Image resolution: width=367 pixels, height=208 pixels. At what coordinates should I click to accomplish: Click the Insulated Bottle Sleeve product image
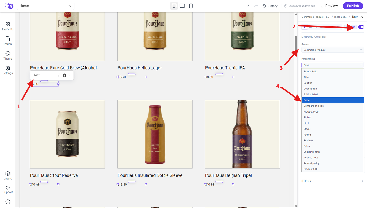pyautogui.click(x=155, y=134)
